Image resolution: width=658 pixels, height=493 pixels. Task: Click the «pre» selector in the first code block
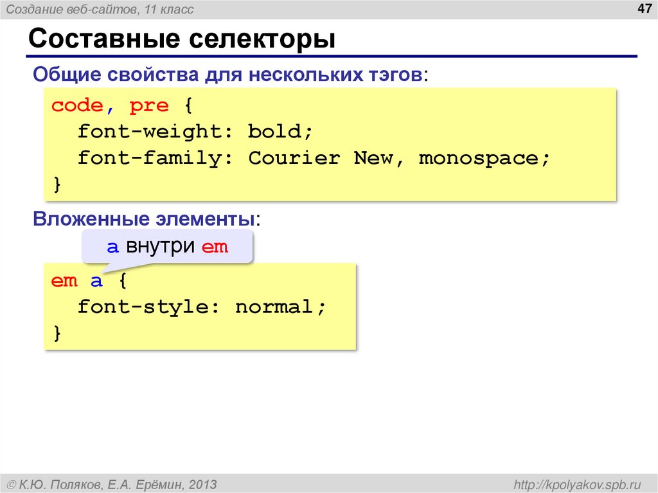(x=149, y=105)
